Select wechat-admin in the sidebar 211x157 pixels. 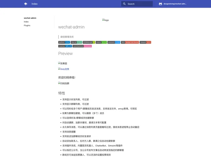tap(30, 18)
